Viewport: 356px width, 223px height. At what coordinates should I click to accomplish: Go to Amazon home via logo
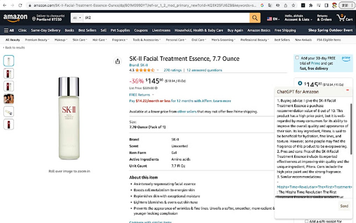[x=15, y=17]
